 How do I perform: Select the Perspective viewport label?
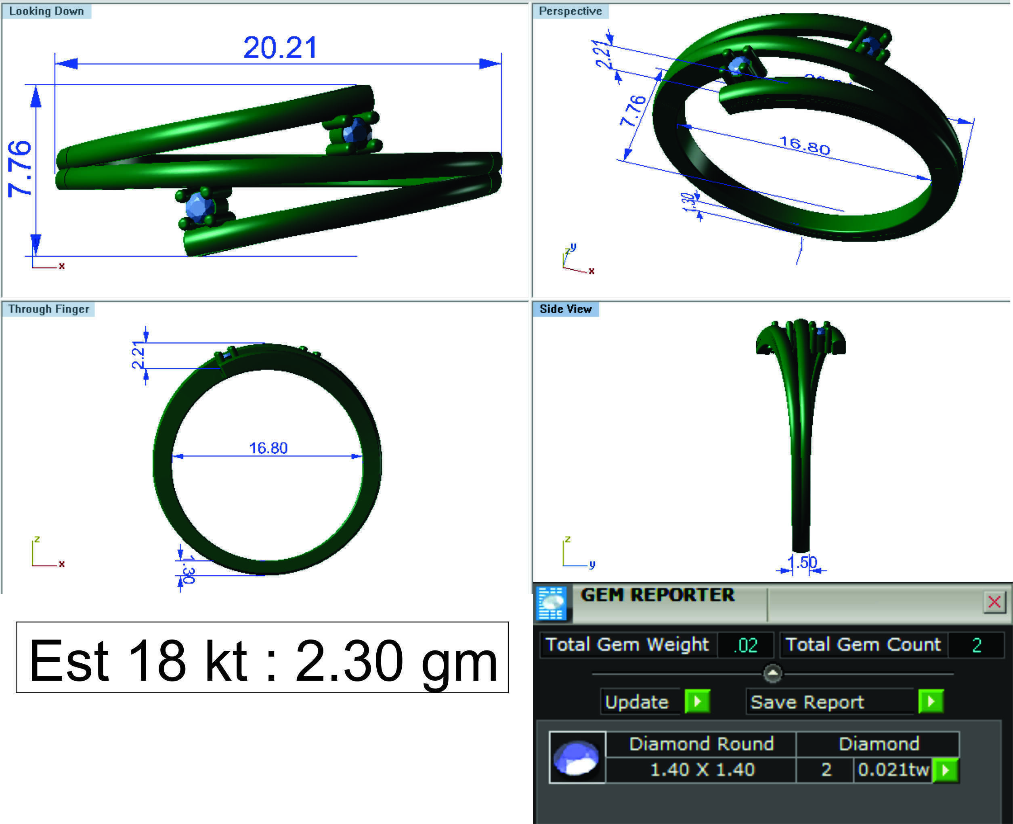(x=570, y=11)
